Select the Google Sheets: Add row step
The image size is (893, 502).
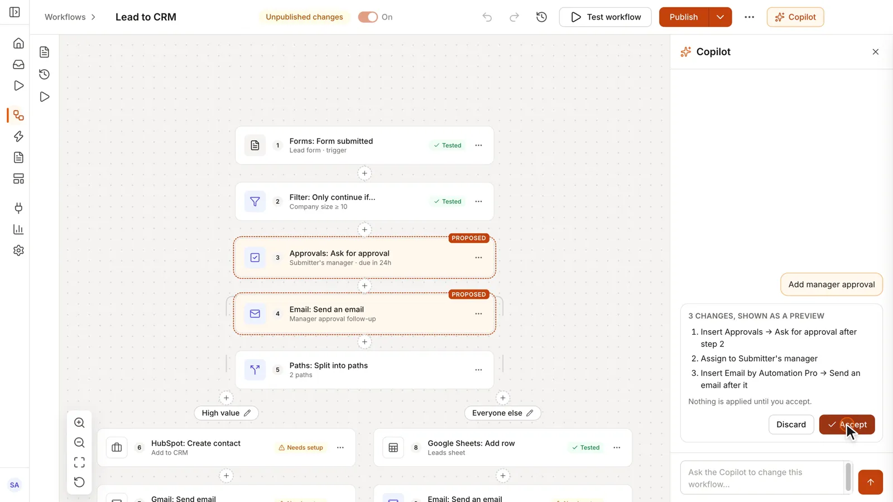502,447
